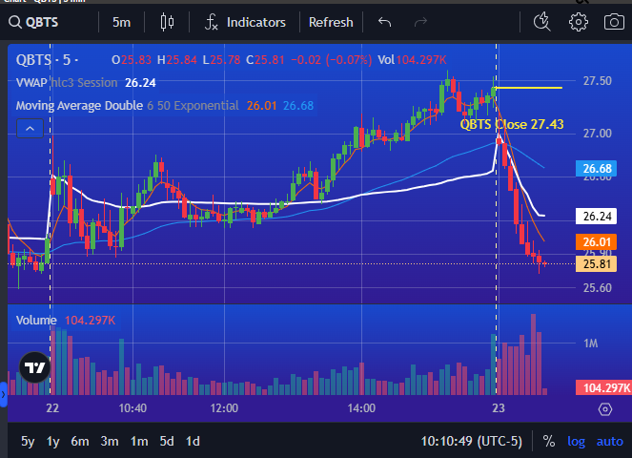Open the candlestick chart style menu
The height and width of the screenshot is (458, 632).
167,22
